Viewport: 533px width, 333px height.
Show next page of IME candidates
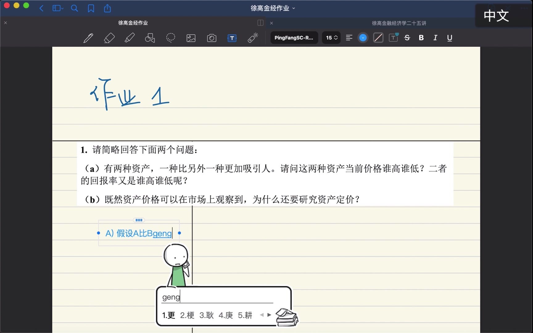[x=269, y=315]
